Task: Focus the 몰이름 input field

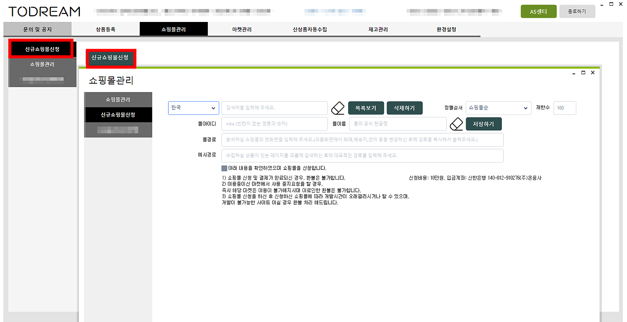Action: [x=398, y=124]
